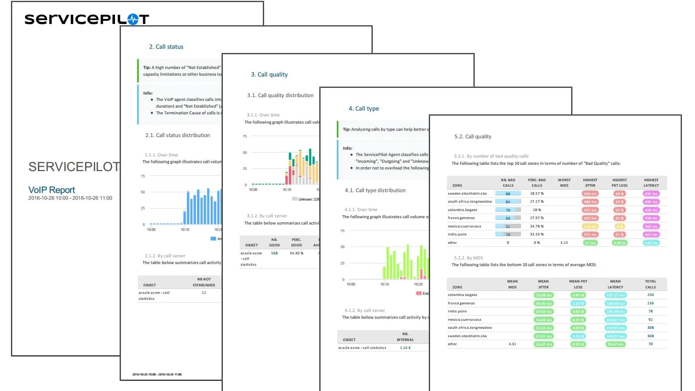Click the blue legend square under the call status chart
This screenshot has height=391, width=695.
(x=212, y=238)
